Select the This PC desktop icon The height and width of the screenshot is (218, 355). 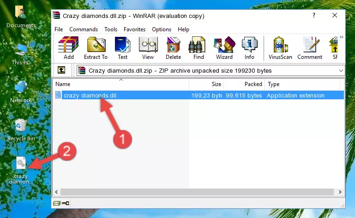tap(21, 54)
